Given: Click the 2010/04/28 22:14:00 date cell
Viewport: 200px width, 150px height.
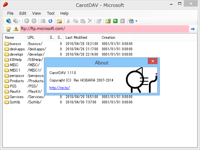Looking at the screenshot, I should click(x=82, y=54).
